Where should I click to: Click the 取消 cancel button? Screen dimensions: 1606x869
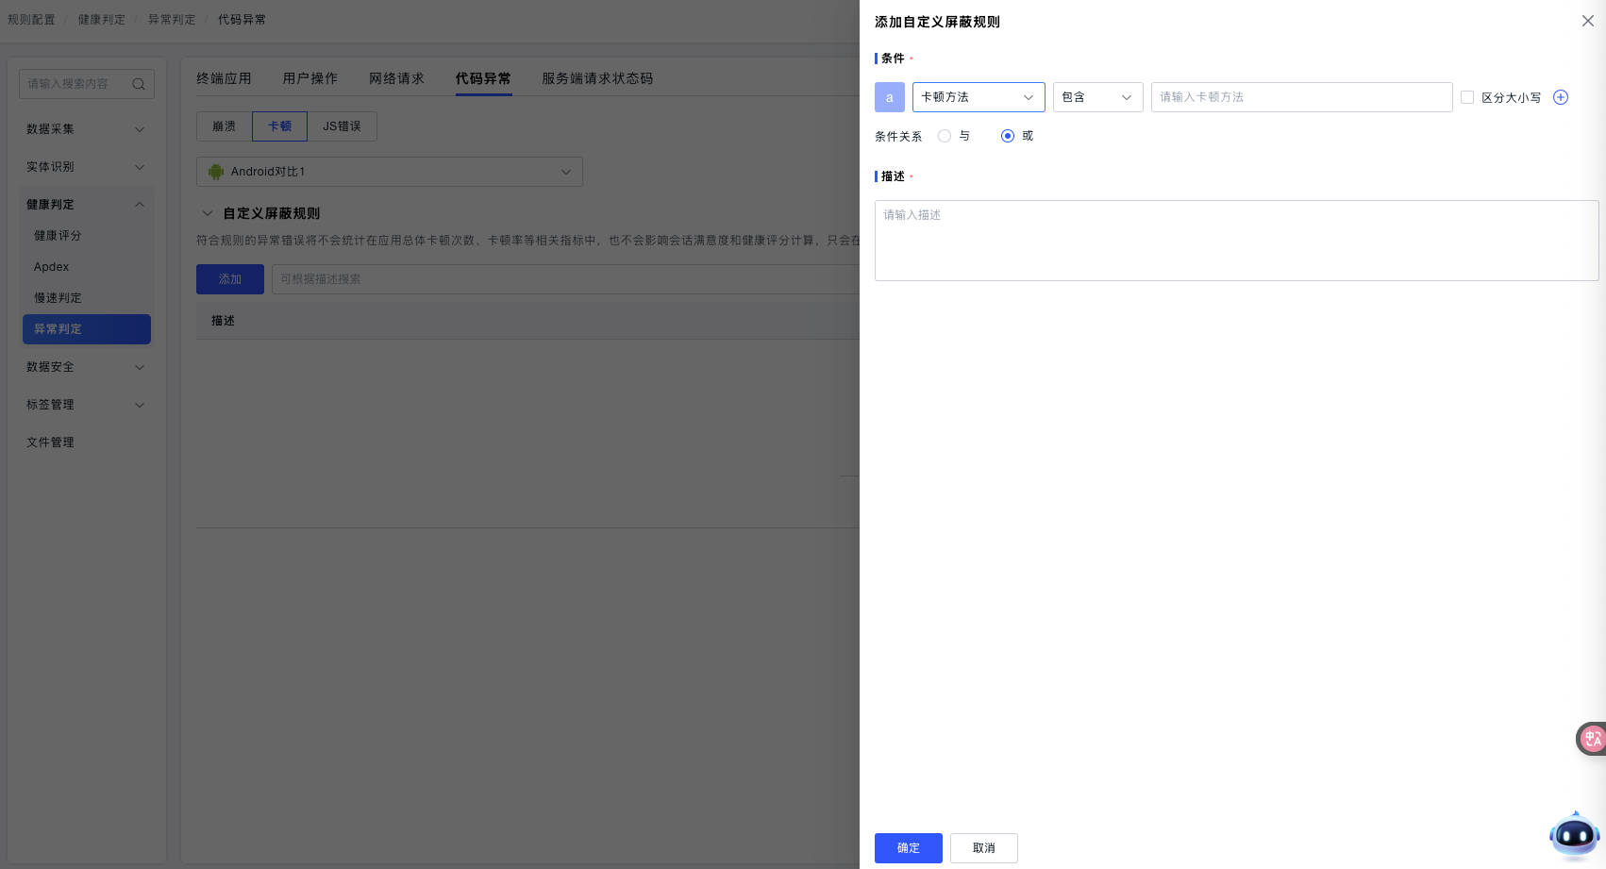983,848
